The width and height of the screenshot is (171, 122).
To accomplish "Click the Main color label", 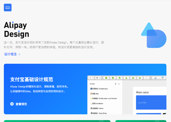I will [x=143, y=92].
